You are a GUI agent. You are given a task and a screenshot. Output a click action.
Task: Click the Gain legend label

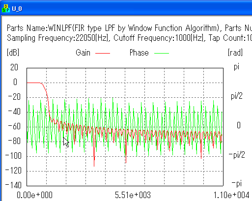(83, 53)
